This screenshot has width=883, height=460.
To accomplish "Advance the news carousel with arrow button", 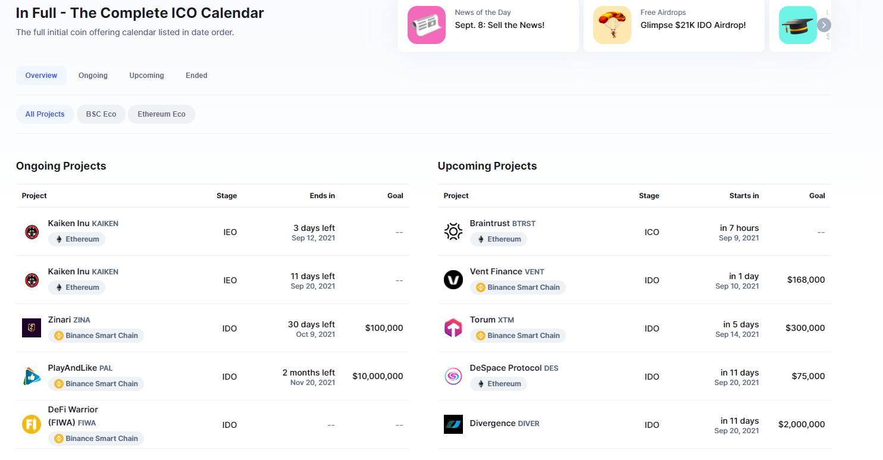I will coord(824,25).
